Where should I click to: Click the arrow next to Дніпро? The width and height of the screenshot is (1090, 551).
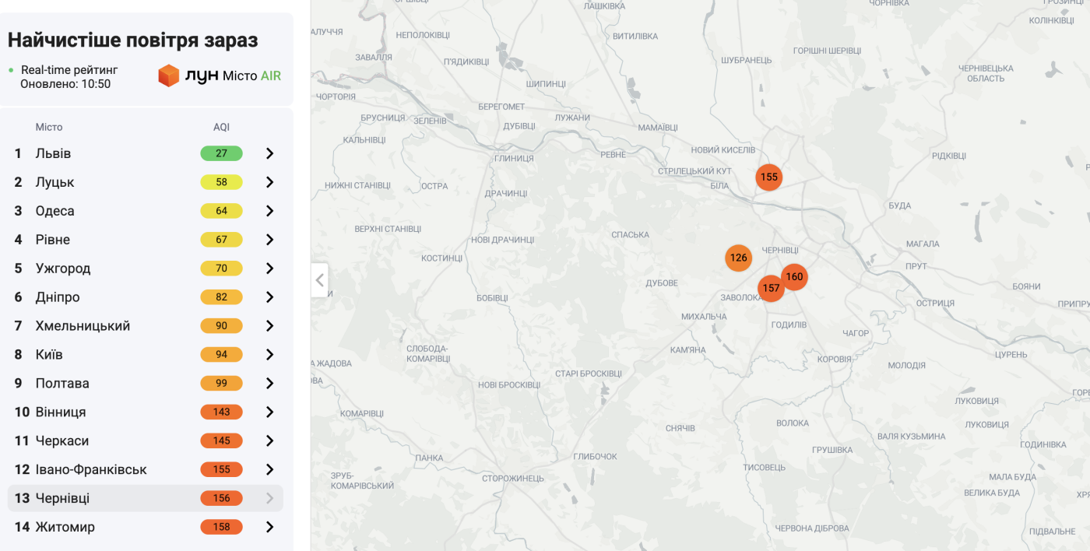(x=269, y=297)
